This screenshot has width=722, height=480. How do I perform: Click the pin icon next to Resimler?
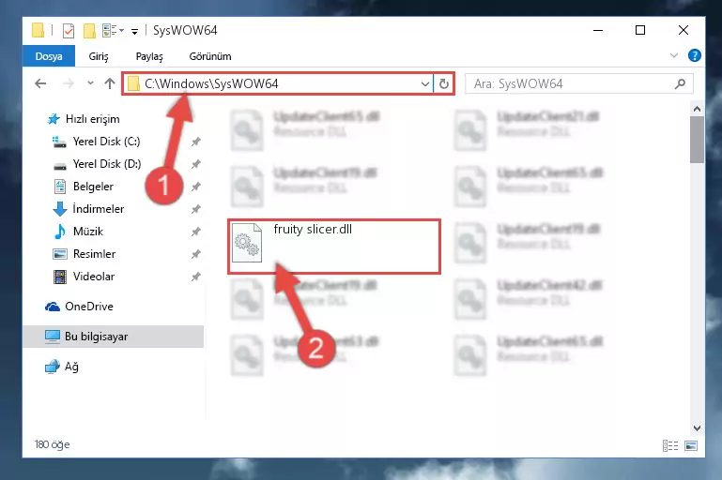196,254
